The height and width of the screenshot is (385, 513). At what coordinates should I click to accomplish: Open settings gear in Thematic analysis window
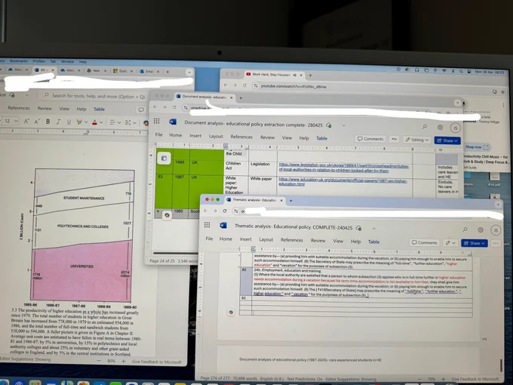click(x=481, y=229)
